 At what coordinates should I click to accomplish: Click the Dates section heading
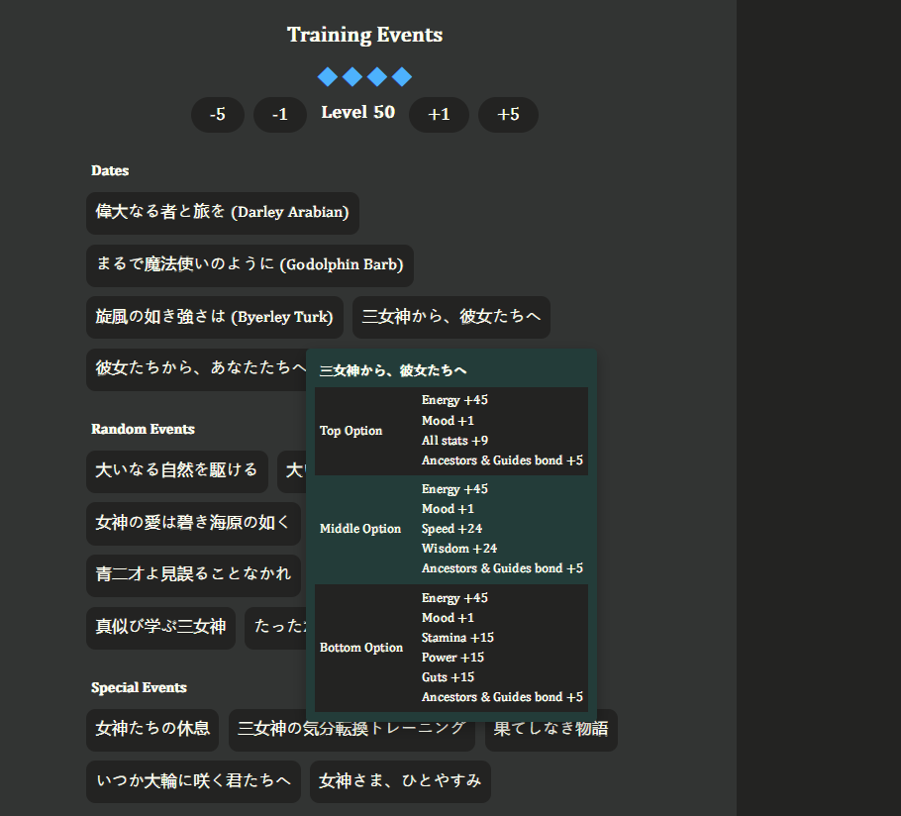110,170
